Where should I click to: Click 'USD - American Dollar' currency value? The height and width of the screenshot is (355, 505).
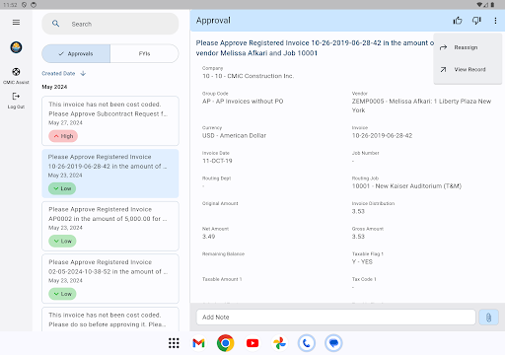coord(234,135)
